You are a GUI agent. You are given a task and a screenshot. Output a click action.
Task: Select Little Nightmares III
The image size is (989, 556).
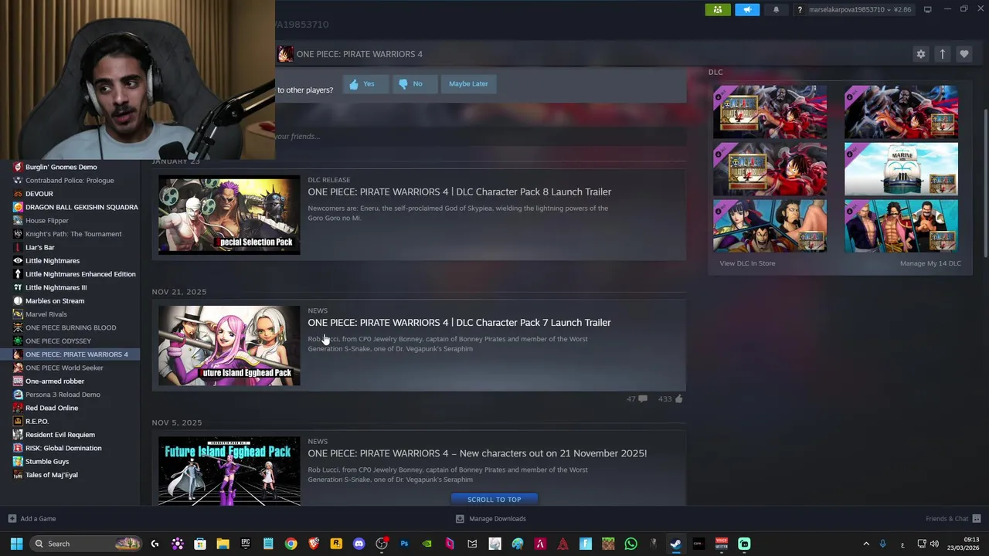click(56, 287)
